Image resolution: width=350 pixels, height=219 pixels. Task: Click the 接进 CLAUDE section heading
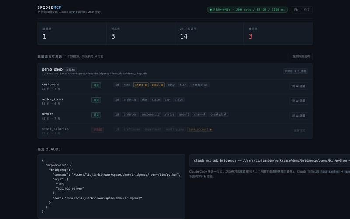pos(49,149)
